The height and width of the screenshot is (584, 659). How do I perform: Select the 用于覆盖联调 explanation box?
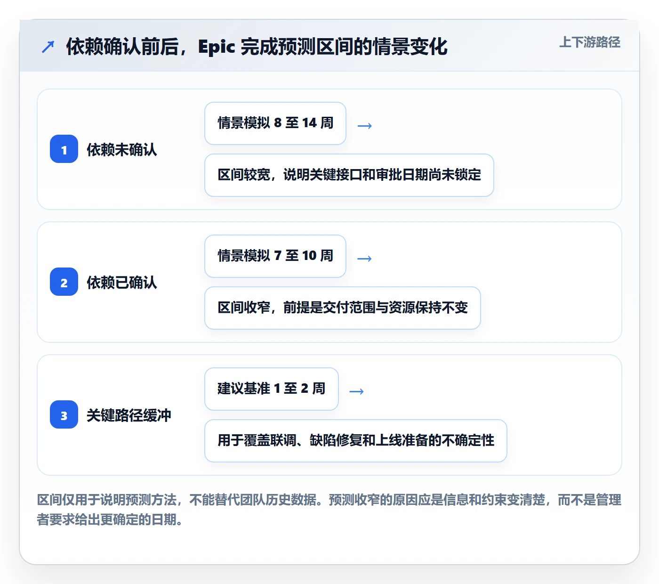point(356,441)
